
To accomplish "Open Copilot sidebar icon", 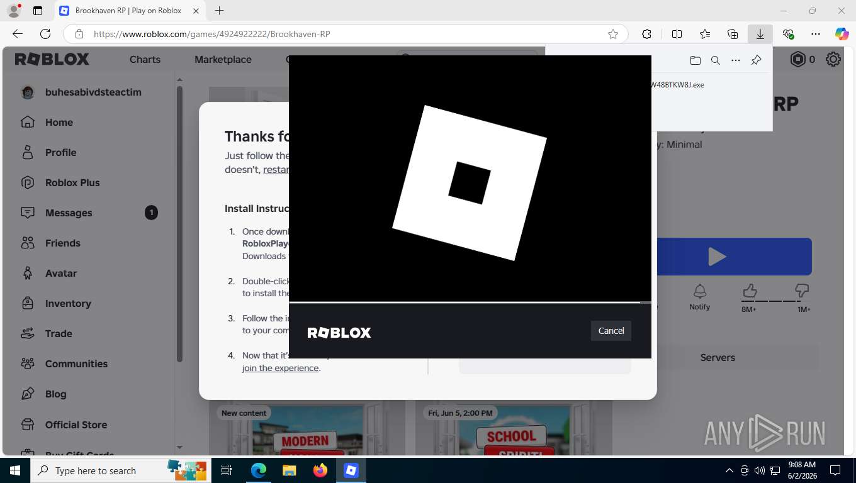I will (x=842, y=34).
